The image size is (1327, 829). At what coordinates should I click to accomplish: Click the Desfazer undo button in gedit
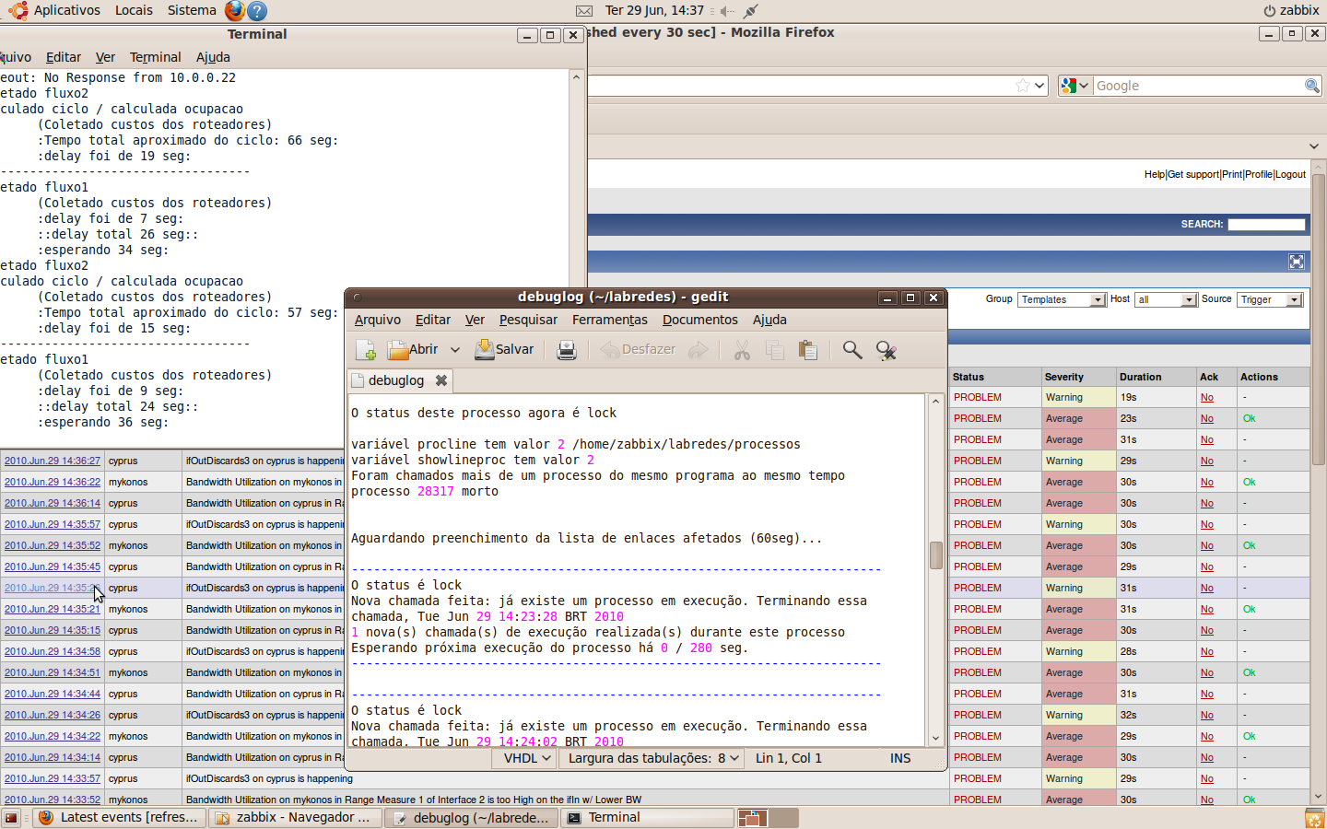pyautogui.click(x=638, y=350)
